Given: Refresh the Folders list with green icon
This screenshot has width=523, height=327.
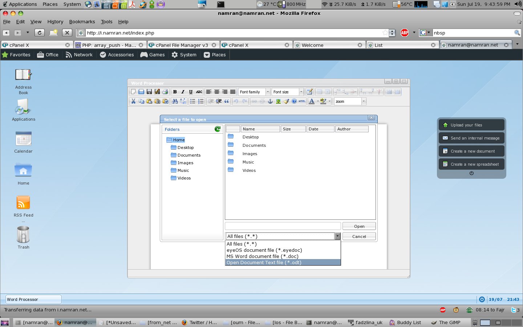Looking at the screenshot, I should [x=218, y=129].
